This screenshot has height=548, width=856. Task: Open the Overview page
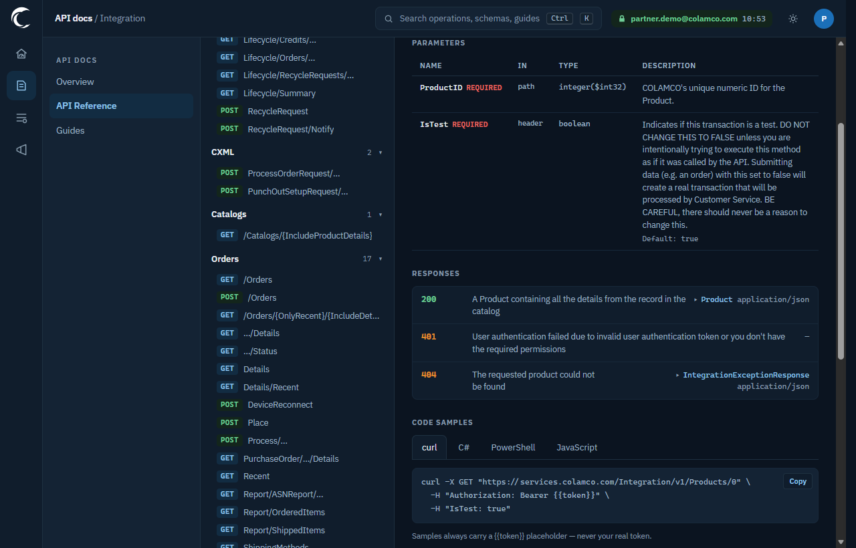coord(121,82)
